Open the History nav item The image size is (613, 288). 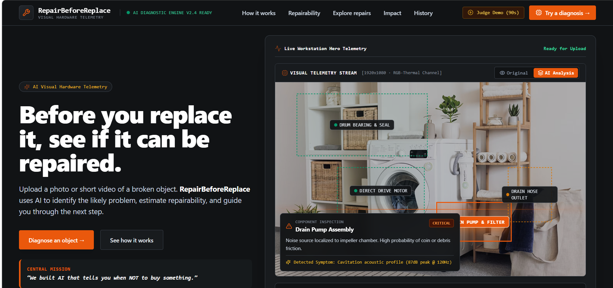click(423, 13)
